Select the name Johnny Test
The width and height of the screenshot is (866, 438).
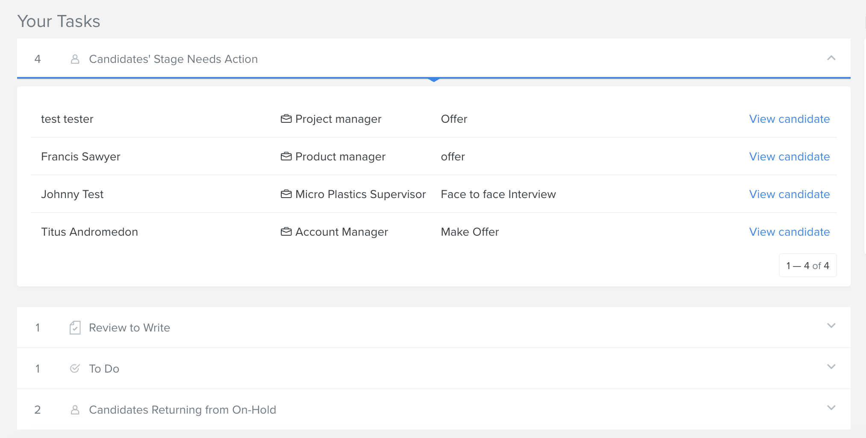point(72,194)
